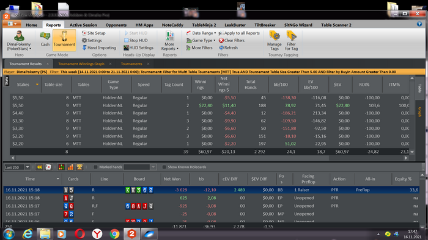The height and width of the screenshot is (240, 428).
Task: Open Opponents ribbon tab
Action: pyautogui.click(x=116, y=25)
